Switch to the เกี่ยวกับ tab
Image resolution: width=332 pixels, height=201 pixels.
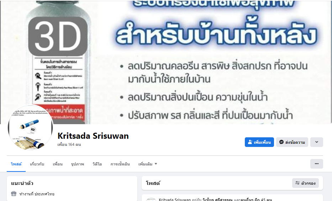(x=37, y=164)
